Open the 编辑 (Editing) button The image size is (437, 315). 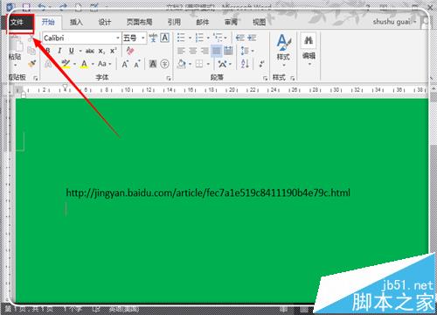point(309,49)
